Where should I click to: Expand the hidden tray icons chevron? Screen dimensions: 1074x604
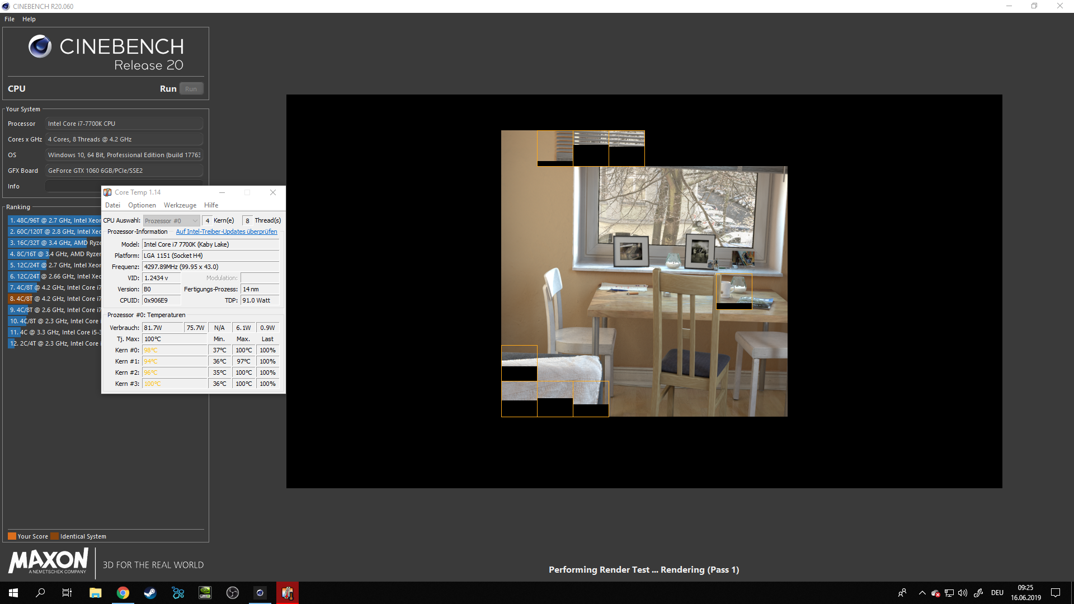pos(922,593)
